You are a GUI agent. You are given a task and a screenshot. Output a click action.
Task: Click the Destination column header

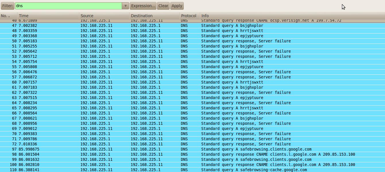click(154, 16)
